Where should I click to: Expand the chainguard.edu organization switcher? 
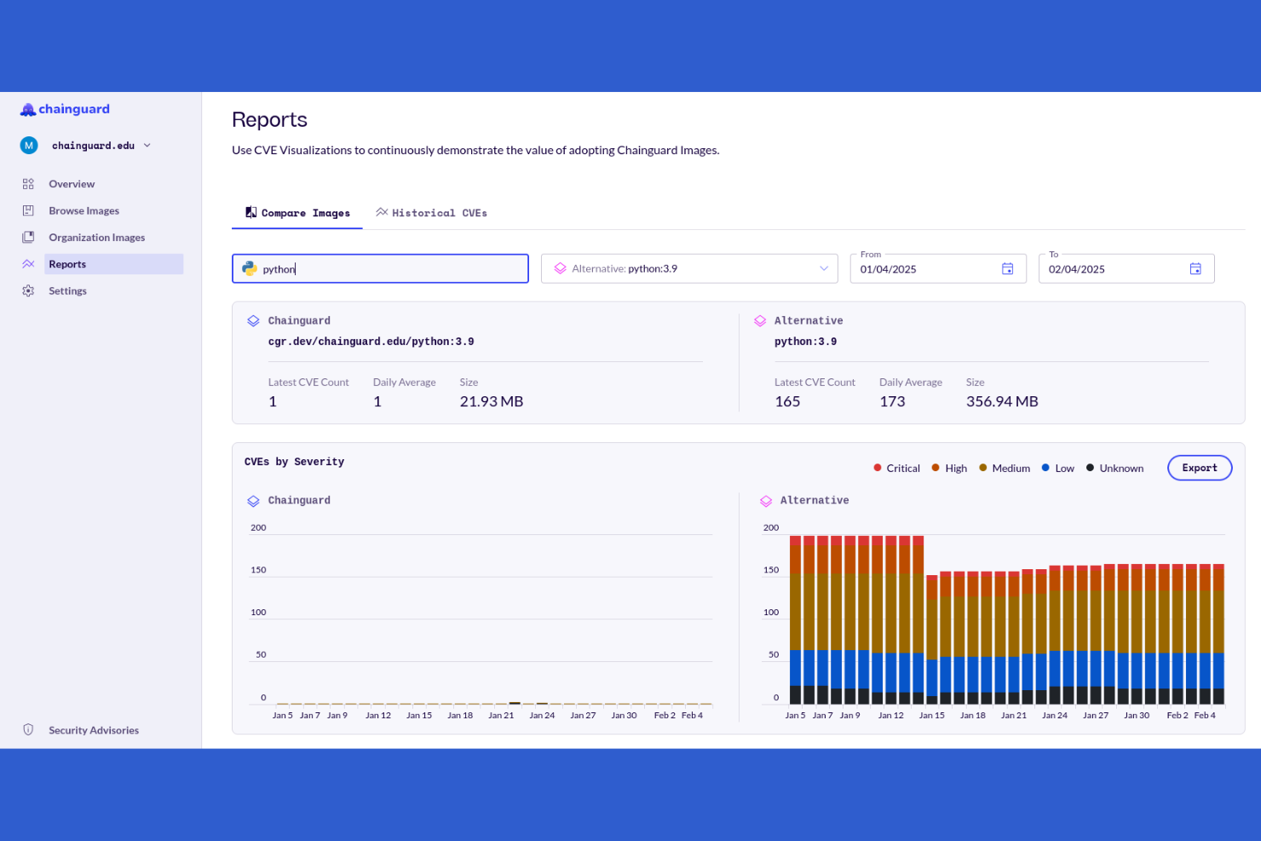tap(101, 146)
